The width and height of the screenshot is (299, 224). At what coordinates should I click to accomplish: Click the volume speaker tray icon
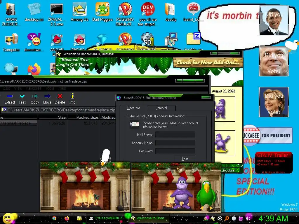pyautogui.click(x=248, y=218)
